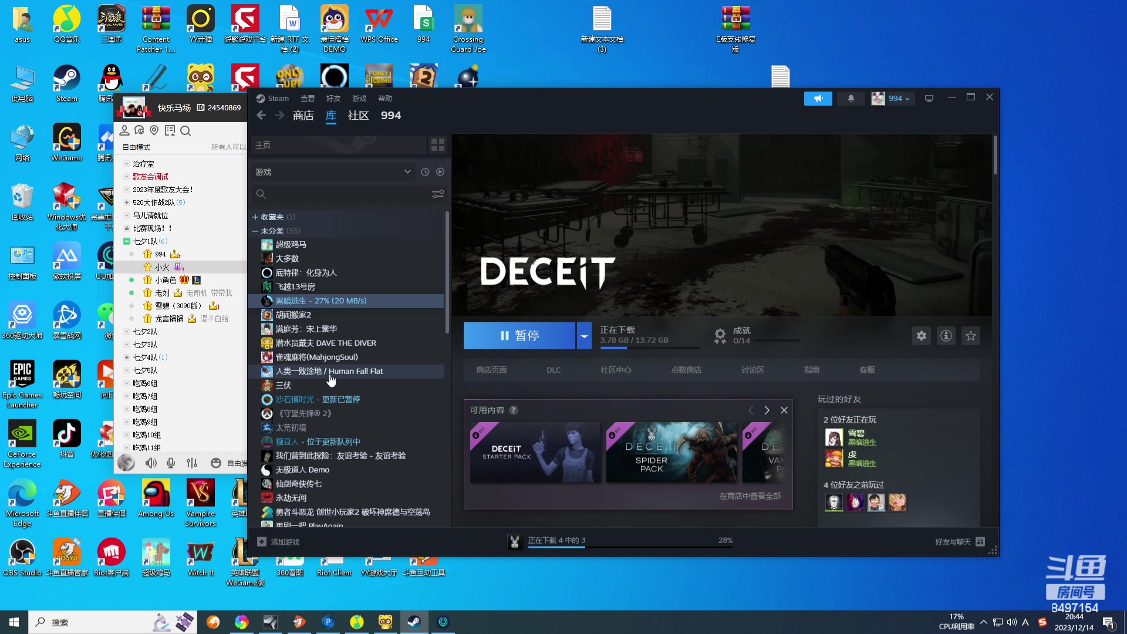Open the 好友 menu
This screenshot has width=1127, height=634.
coord(333,99)
